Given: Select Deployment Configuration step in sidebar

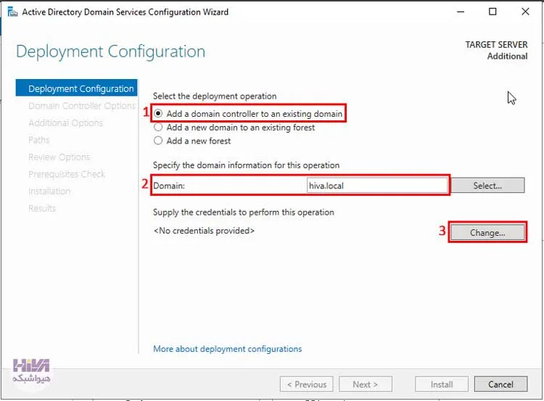Looking at the screenshot, I should pos(77,88).
